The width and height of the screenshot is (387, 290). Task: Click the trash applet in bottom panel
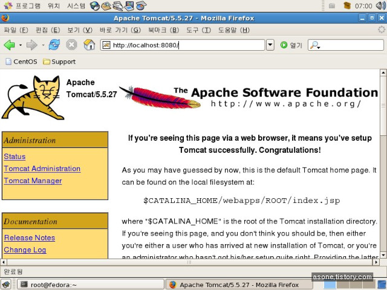(382, 285)
